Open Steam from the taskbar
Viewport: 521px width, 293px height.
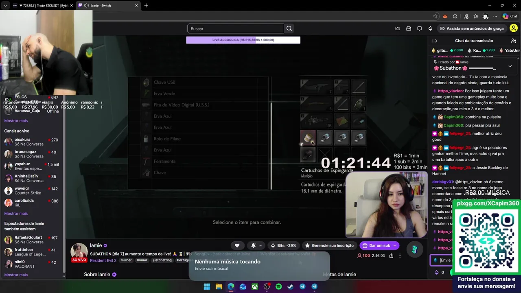(290, 286)
